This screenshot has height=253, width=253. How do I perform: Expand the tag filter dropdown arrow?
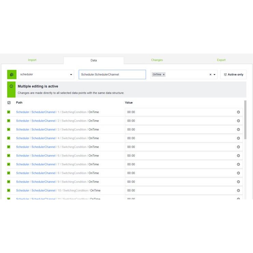tap(214, 74)
